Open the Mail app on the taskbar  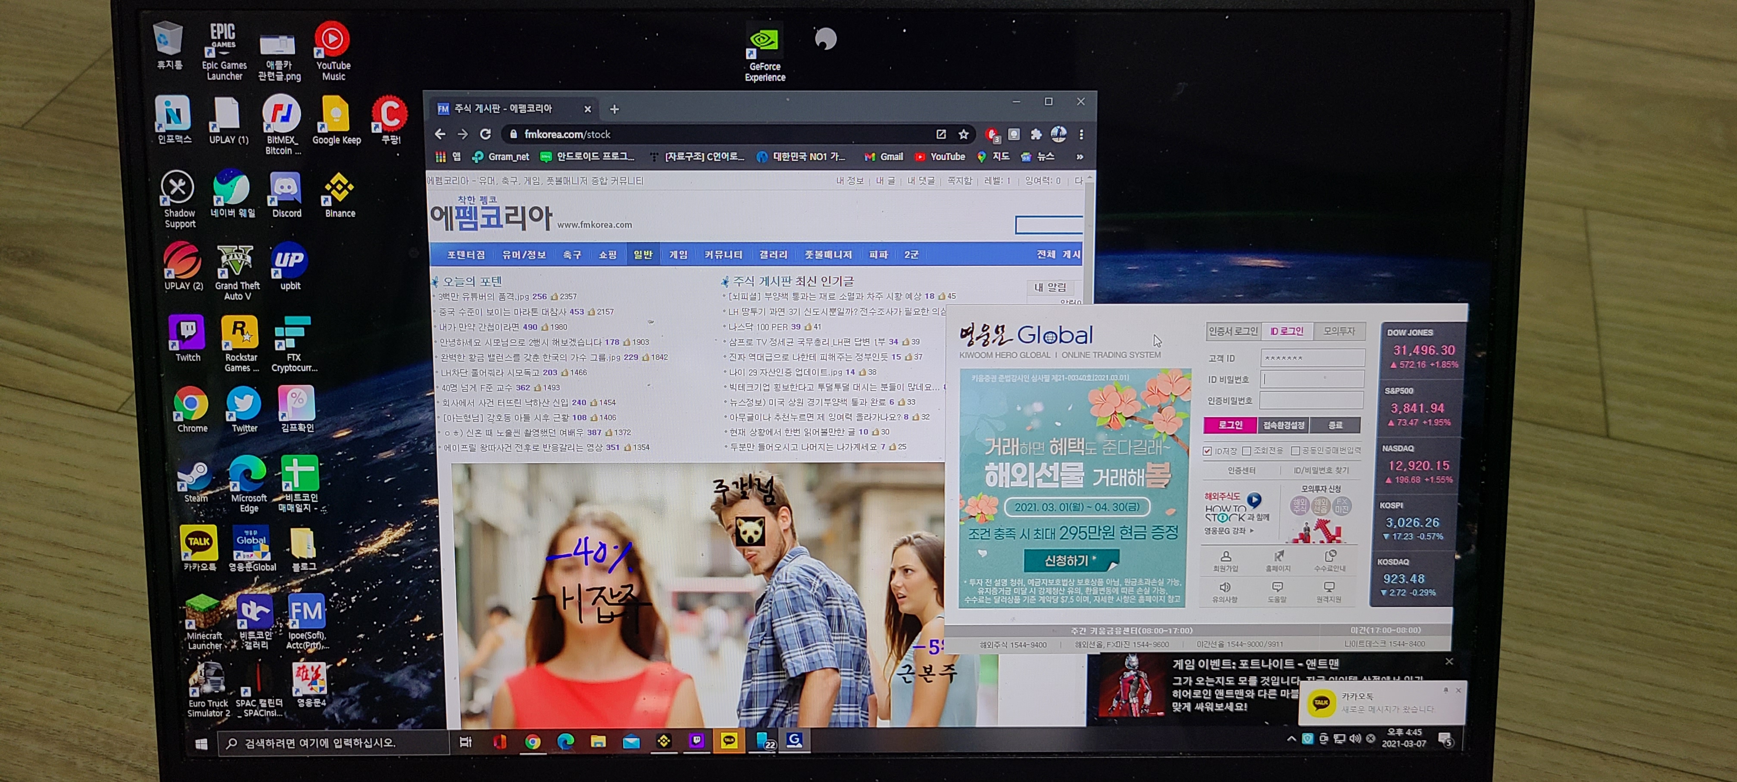click(x=630, y=742)
